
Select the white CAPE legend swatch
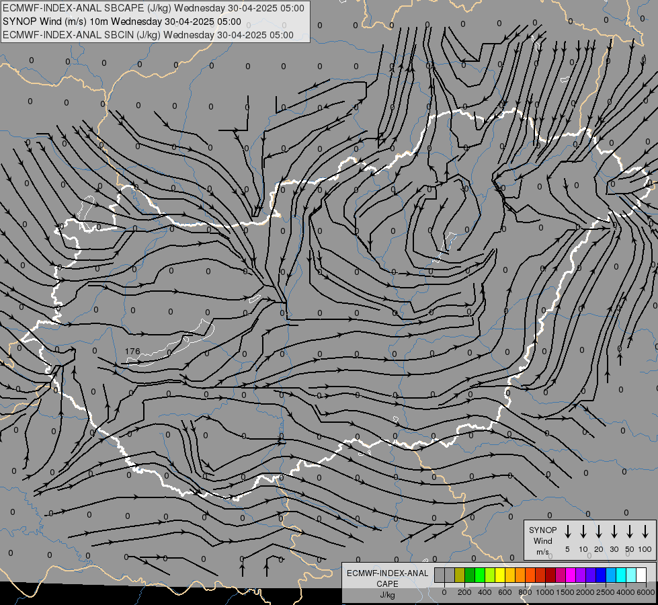pyautogui.click(x=641, y=575)
